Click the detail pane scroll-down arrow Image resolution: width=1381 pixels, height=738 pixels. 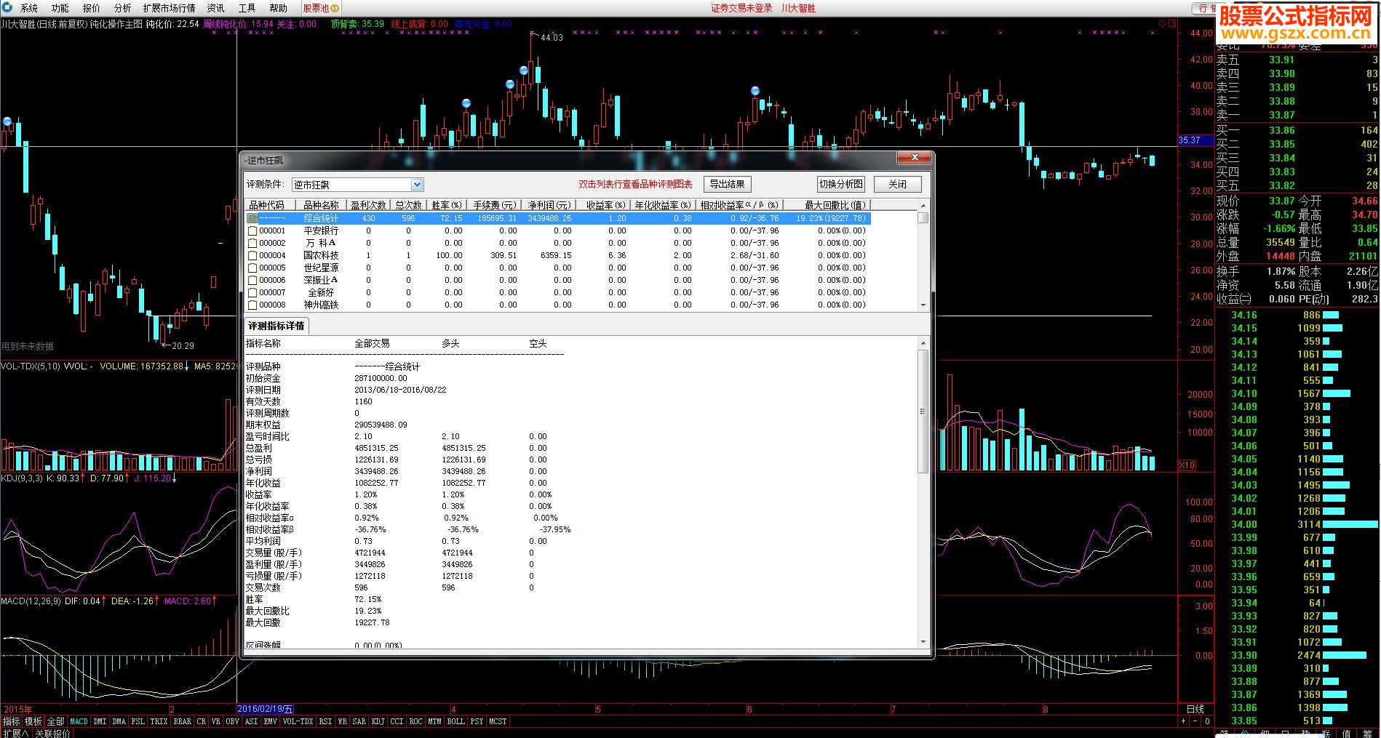click(x=923, y=643)
